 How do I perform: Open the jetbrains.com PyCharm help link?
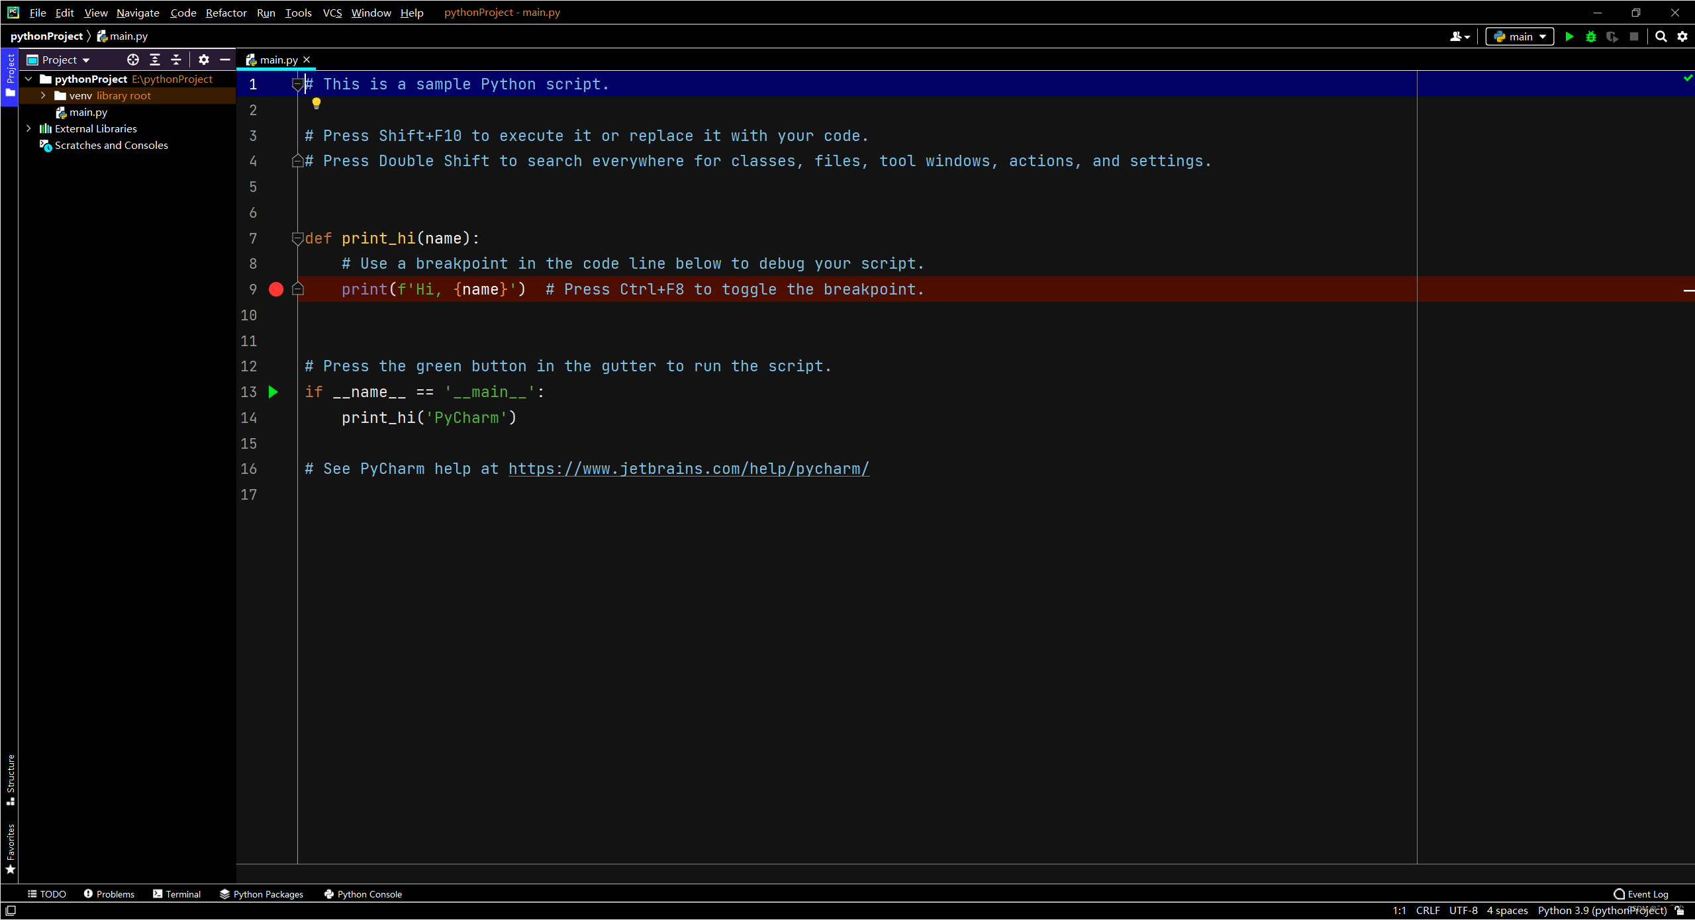689,469
